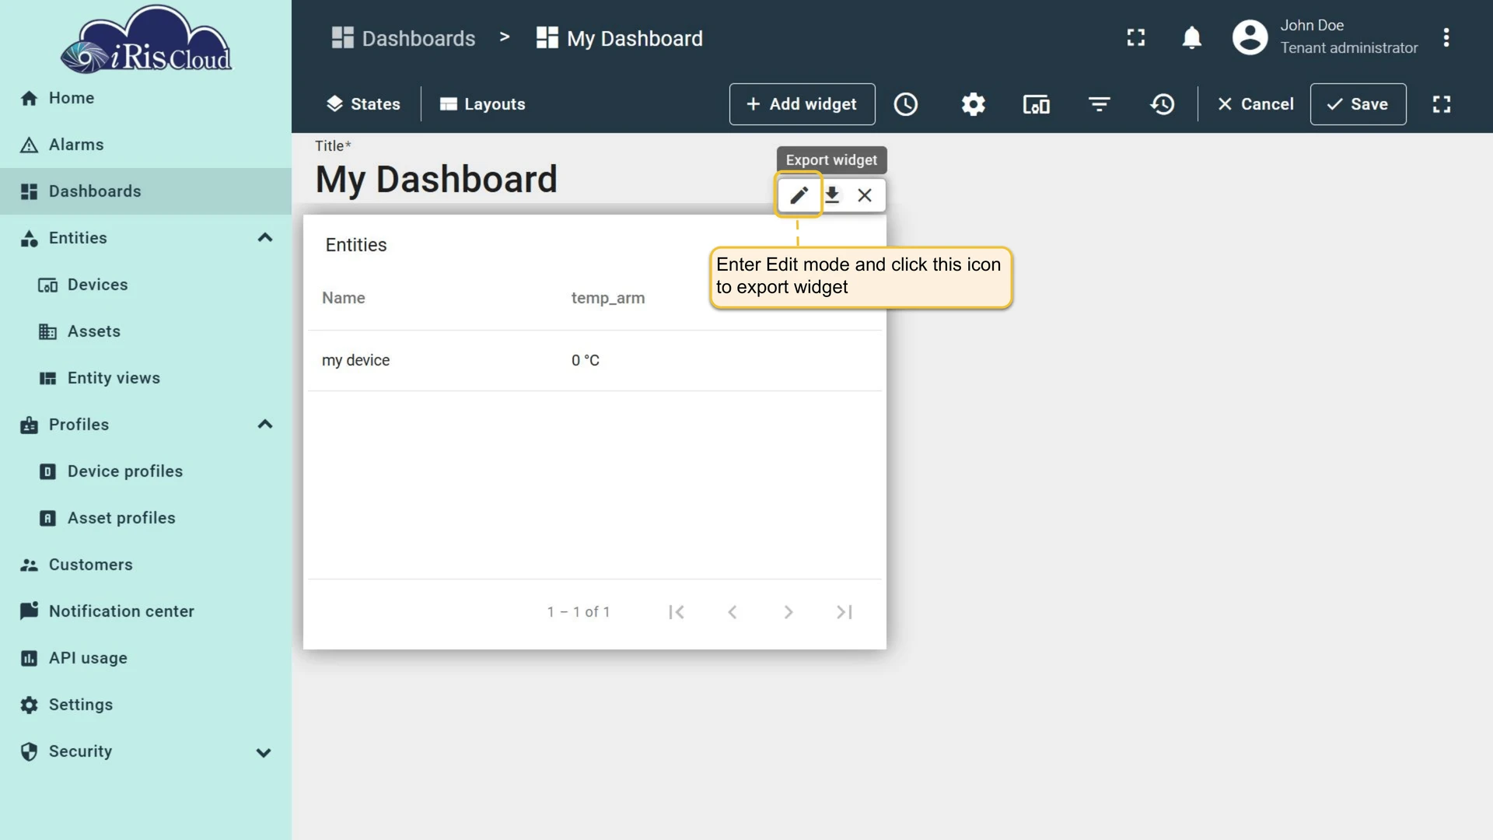Open Assets in the sidebar
Viewport: 1493px width, 840px height.
click(145, 331)
